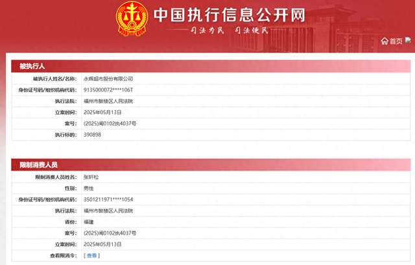The width and height of the screenshot is (415, 265).
Task: Select ID number 3501211971****1054
Action: pyautogui.click(x=108, y=200)
